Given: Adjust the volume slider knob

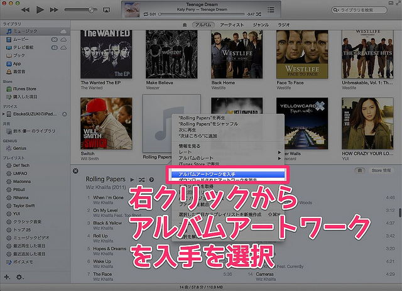Looking at the screenshot, I should pyautogui.click(x=91, y=10).
